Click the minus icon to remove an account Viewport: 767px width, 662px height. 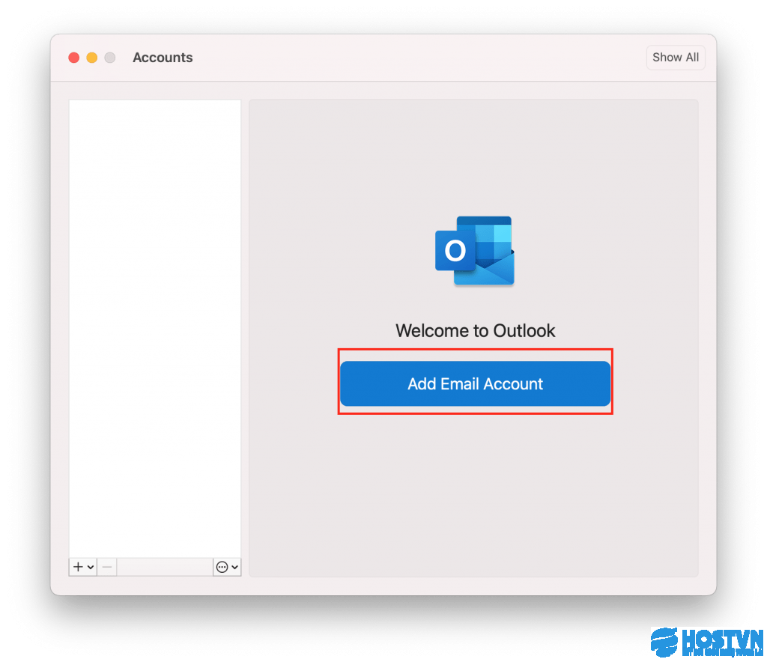tap(106, 567)
